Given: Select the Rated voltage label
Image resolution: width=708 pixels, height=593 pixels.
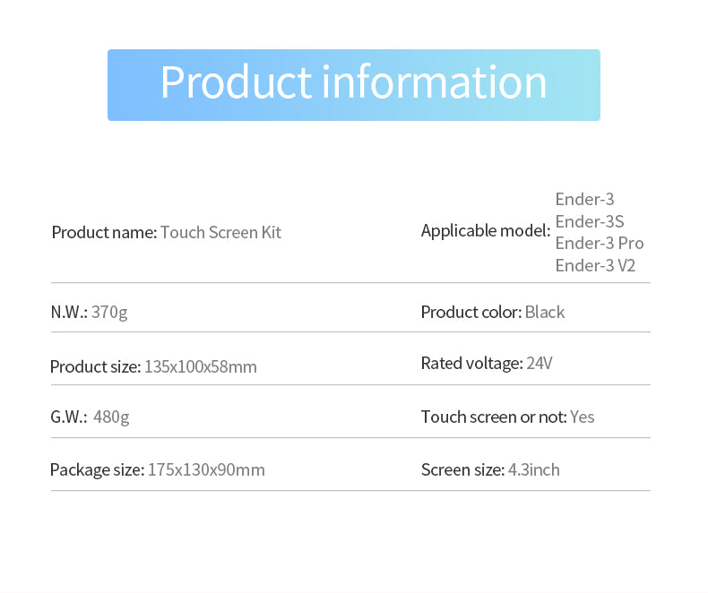Looking at the screenshot, I should coord(471,364).
